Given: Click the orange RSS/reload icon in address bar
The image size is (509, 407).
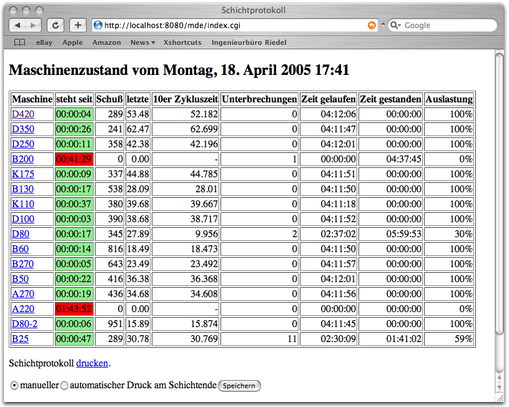Looking at the screenshot, I should 372,26.
